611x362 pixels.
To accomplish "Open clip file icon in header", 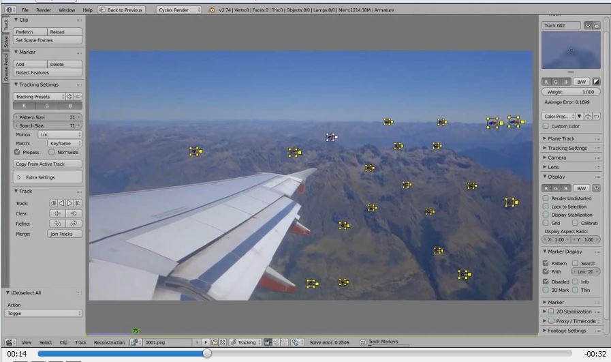I will coord(215,342).
